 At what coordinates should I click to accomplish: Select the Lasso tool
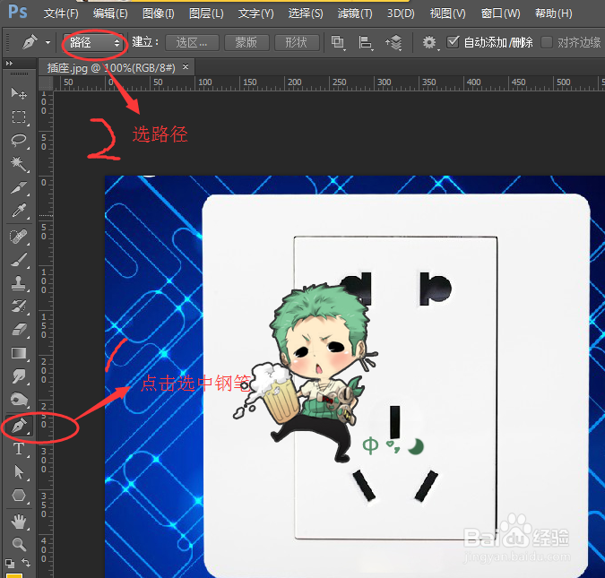(x=19, y=141)
